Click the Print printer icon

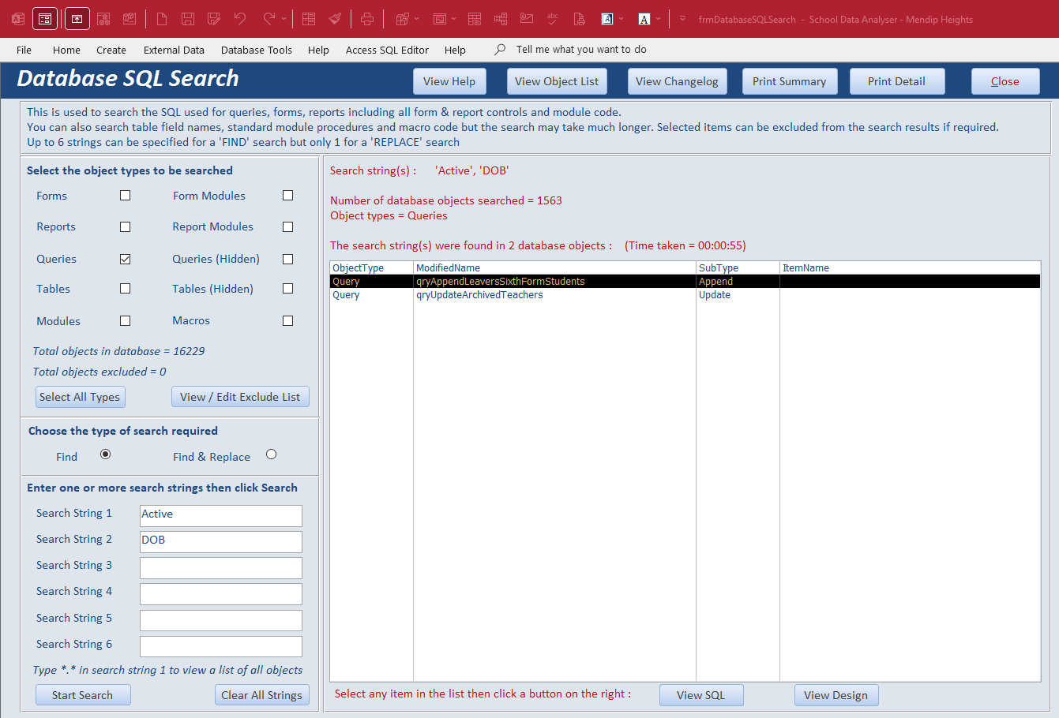(367, 19)
